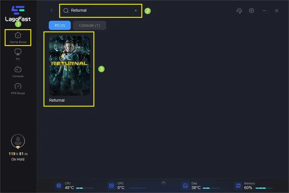
Task: Open customer support headset icon
Action: (x=239, y=11)
